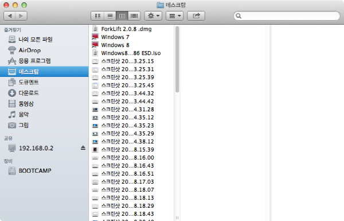Screen dimensions: 344x221
Task: Go forward with the right arrow button
Action: [x=21, y=16]
